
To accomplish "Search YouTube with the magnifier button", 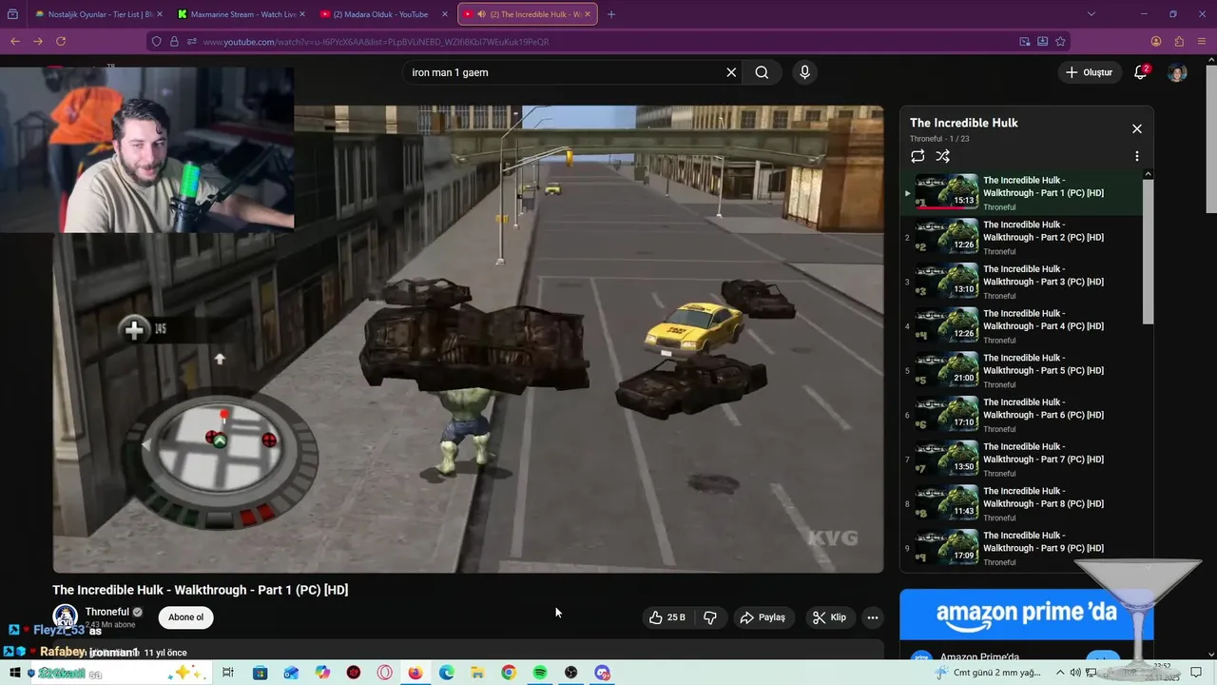I will coord(762,72).
